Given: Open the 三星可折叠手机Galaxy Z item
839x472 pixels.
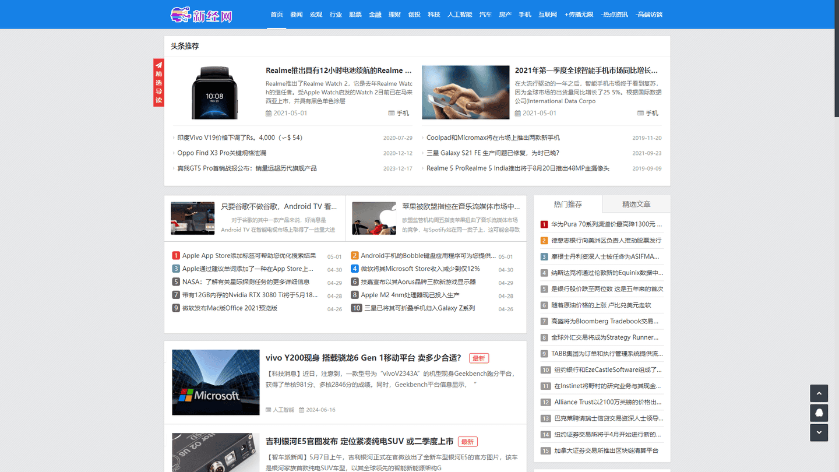Looking at the screenshot, I should tap(419, 308).
